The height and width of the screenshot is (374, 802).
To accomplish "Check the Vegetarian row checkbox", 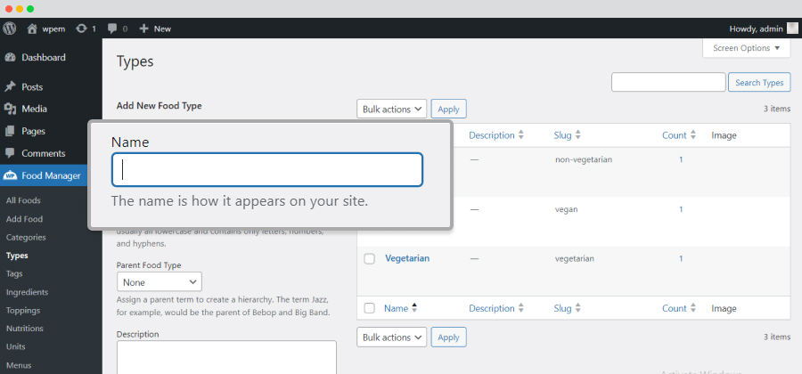I will (x=369, y=259).
